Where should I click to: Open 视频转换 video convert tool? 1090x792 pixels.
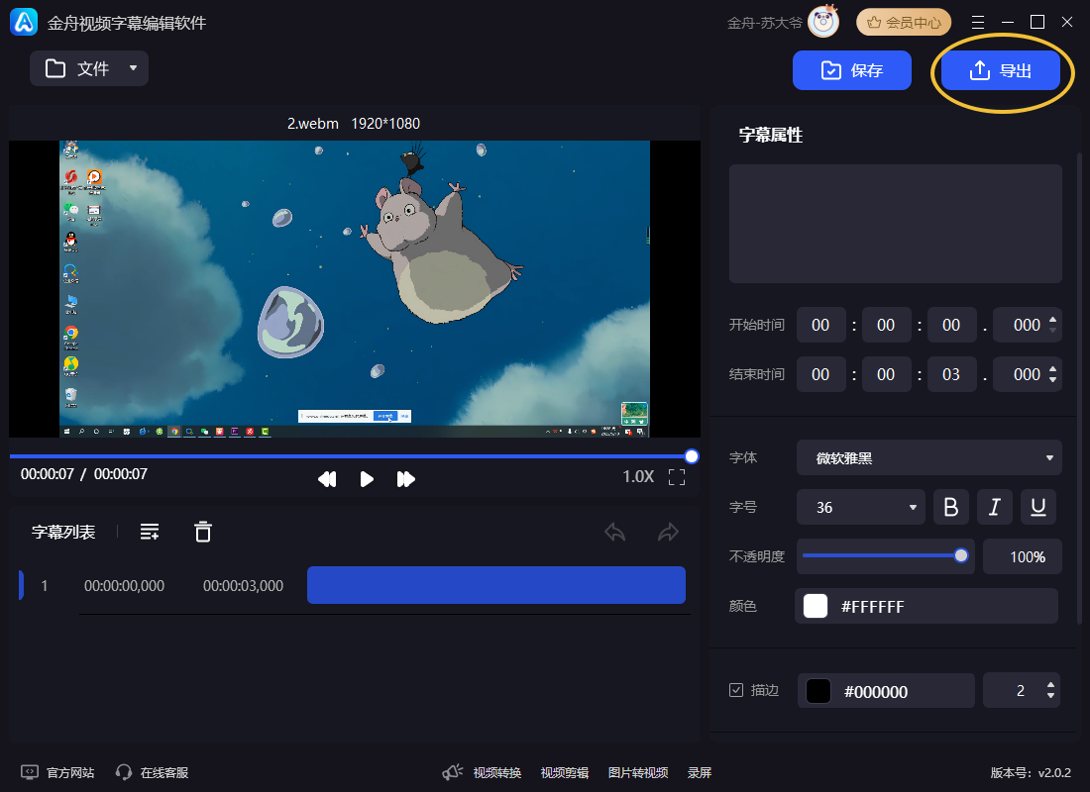(x=497, y=772)
